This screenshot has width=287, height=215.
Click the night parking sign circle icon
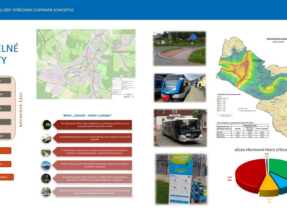46,179
